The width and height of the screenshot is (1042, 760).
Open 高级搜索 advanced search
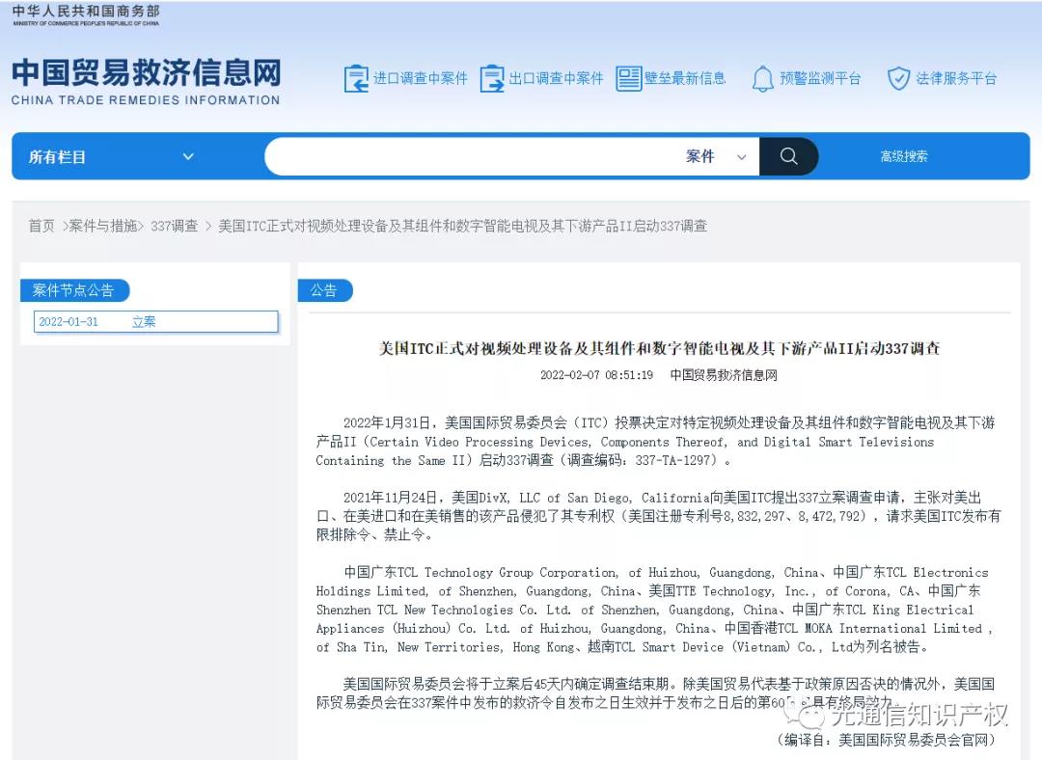click(904, 157)
